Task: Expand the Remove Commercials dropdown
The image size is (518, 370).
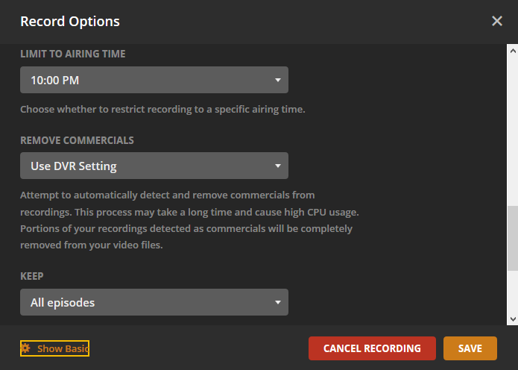Action: [154, 166]
